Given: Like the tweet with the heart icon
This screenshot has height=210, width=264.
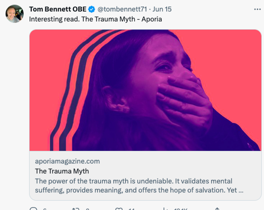Looking at the screenshot, I should tap(119, 209).
